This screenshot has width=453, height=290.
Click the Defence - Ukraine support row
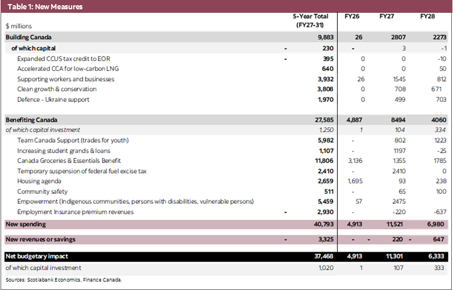53,100
